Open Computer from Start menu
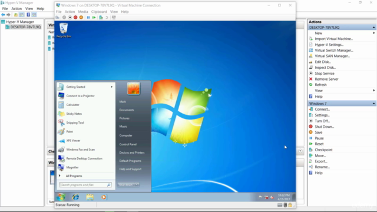The width and height of the screenshot is (377, 212). tap(125, 135)
